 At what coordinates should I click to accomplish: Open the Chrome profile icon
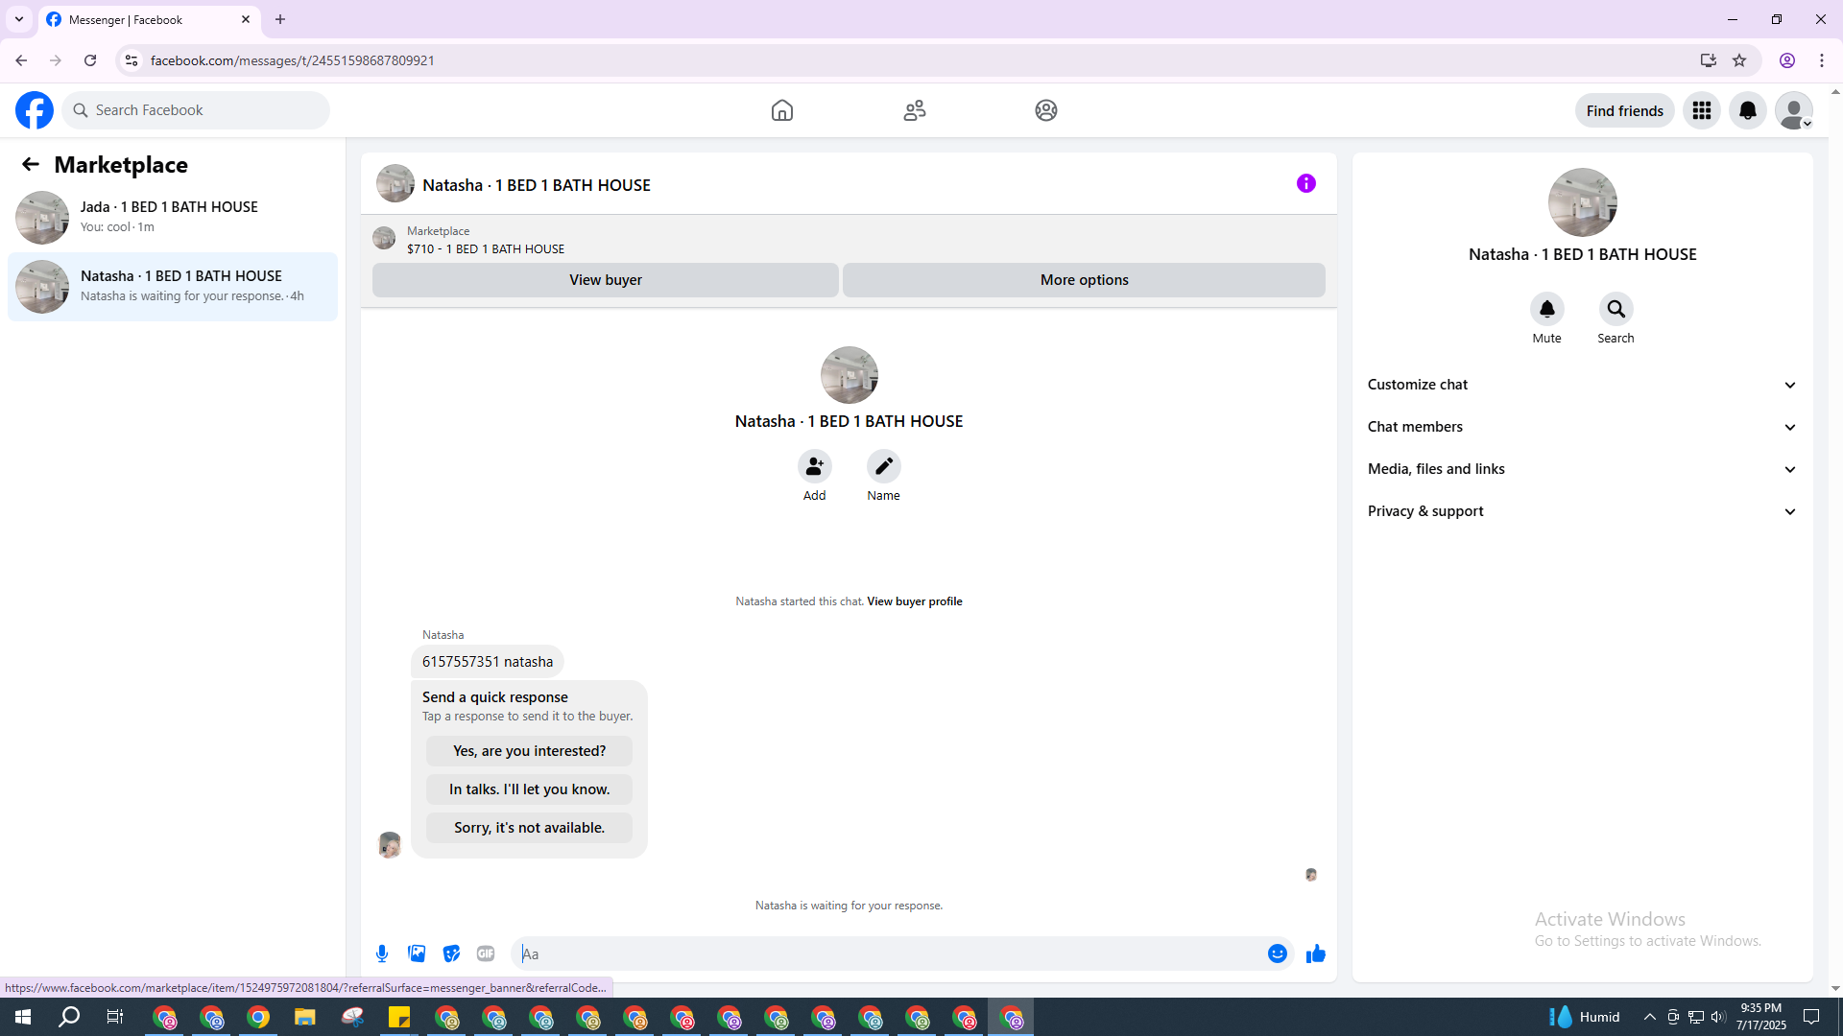1787,60
